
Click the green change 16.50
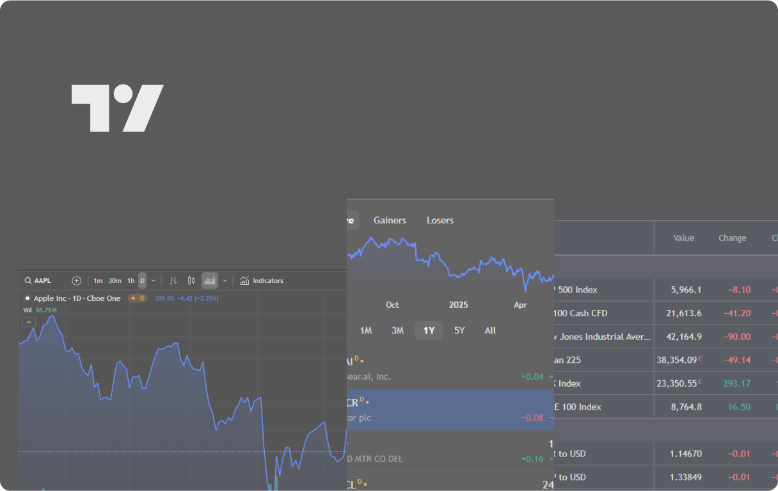point(740,407)
